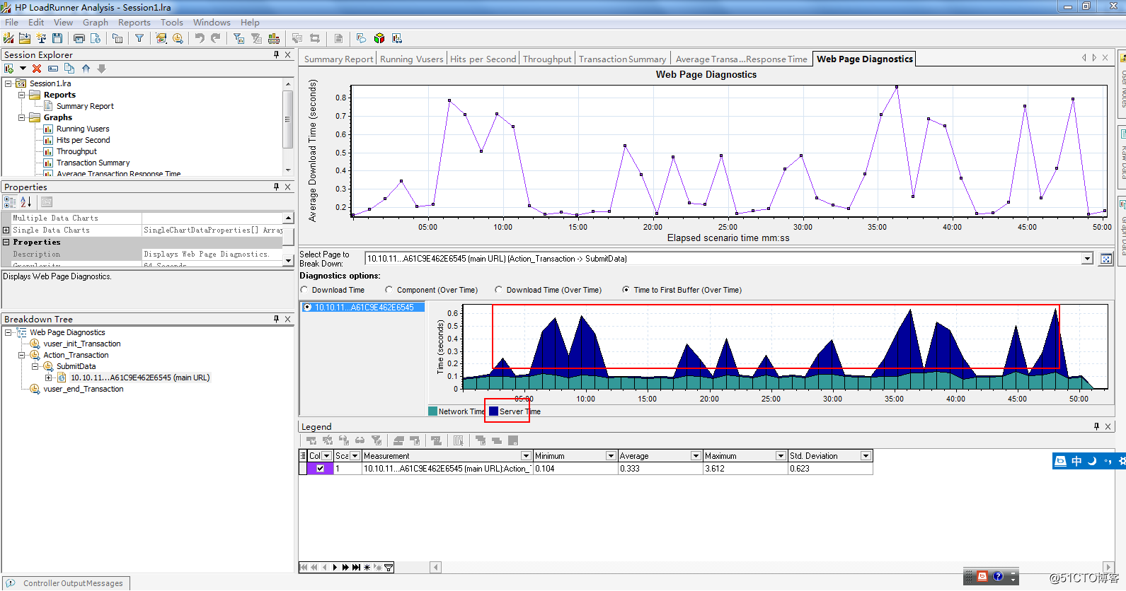This screenshot has width=1126, height=591.
Task: Delete item with red X in Session Explorer
Action: (x=37, y=69)
